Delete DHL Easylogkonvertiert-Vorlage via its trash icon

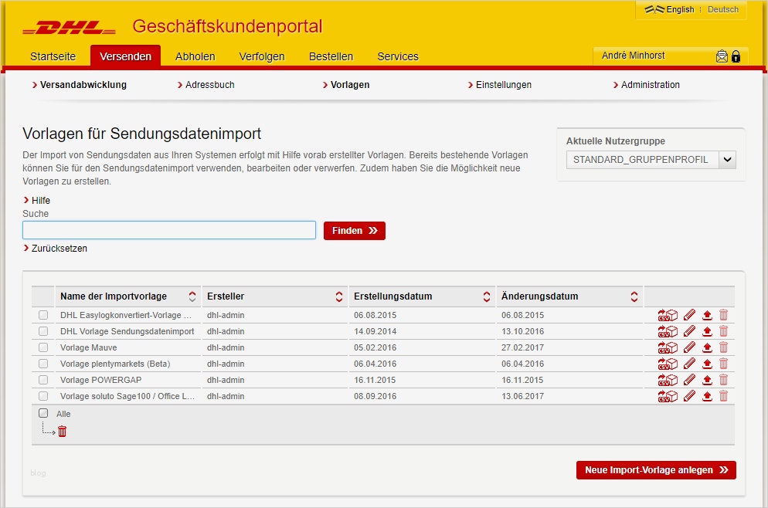coord(723,315)
